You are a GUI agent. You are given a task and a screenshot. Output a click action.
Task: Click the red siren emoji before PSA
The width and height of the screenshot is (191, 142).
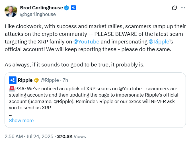pyautogui.click(x=11, y=89)
